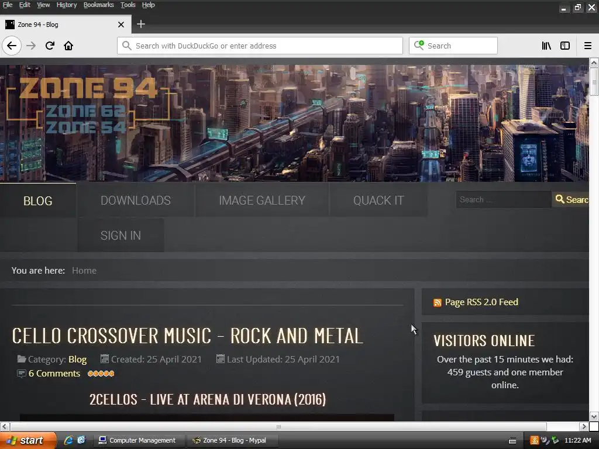The image size is (599, 449).
Task: View the 6 Comments link
Action: pos(54,374)
